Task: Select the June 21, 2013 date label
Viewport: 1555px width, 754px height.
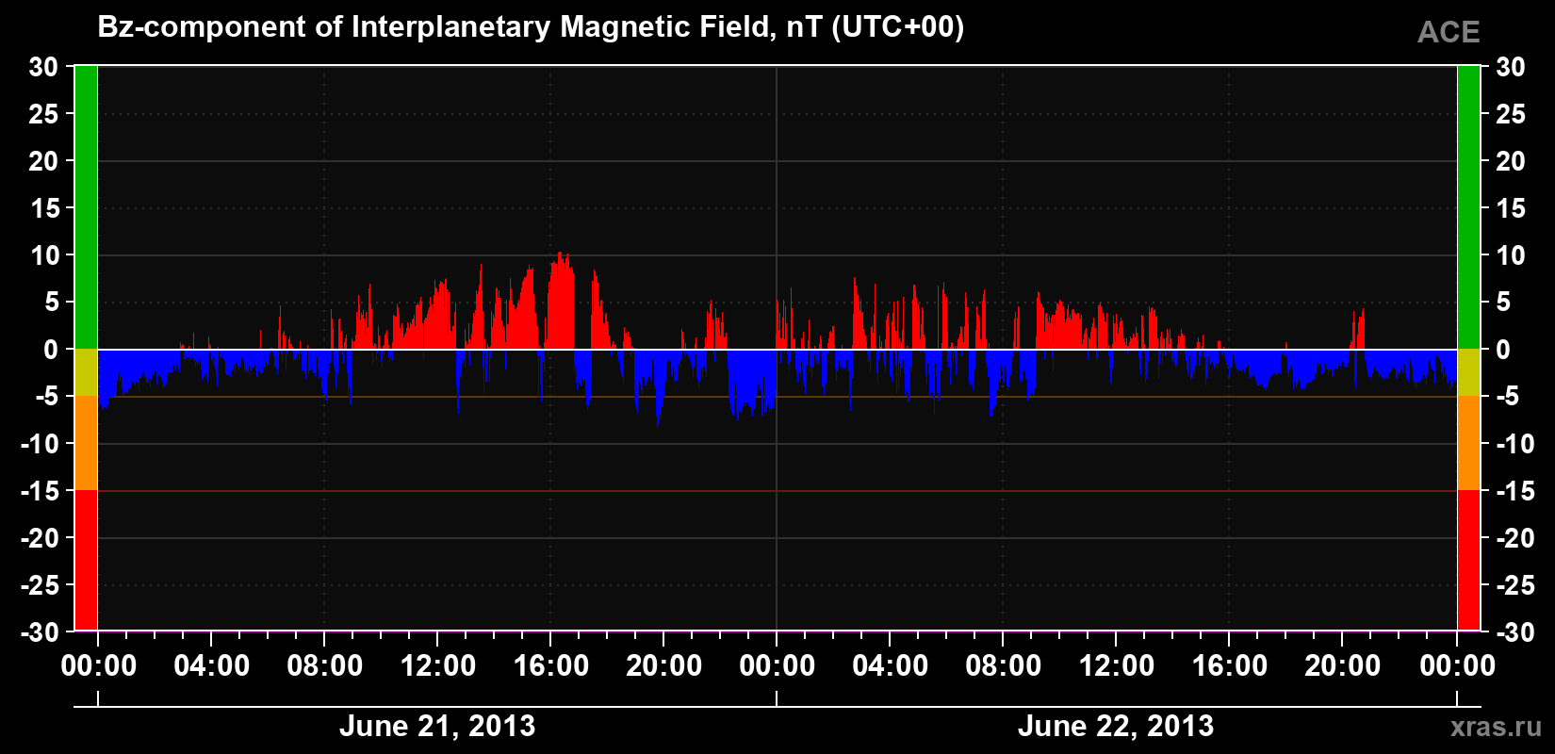Action: pyautogui.click(x=437, y=726)
